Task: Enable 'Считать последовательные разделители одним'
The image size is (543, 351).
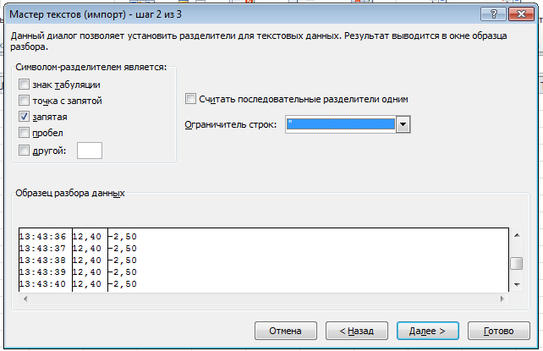Action: 190,99
